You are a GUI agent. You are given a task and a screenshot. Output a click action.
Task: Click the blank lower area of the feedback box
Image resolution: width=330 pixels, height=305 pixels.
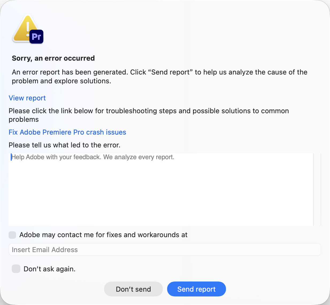(x=161, y=203)
